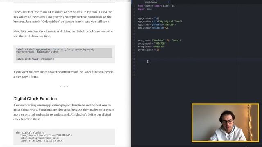Click the "label.grid(row=0, column=1)" snippet line

pos(35,59)
